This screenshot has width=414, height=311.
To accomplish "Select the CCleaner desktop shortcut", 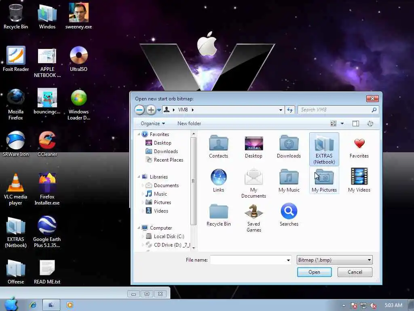I will [47, 144].
